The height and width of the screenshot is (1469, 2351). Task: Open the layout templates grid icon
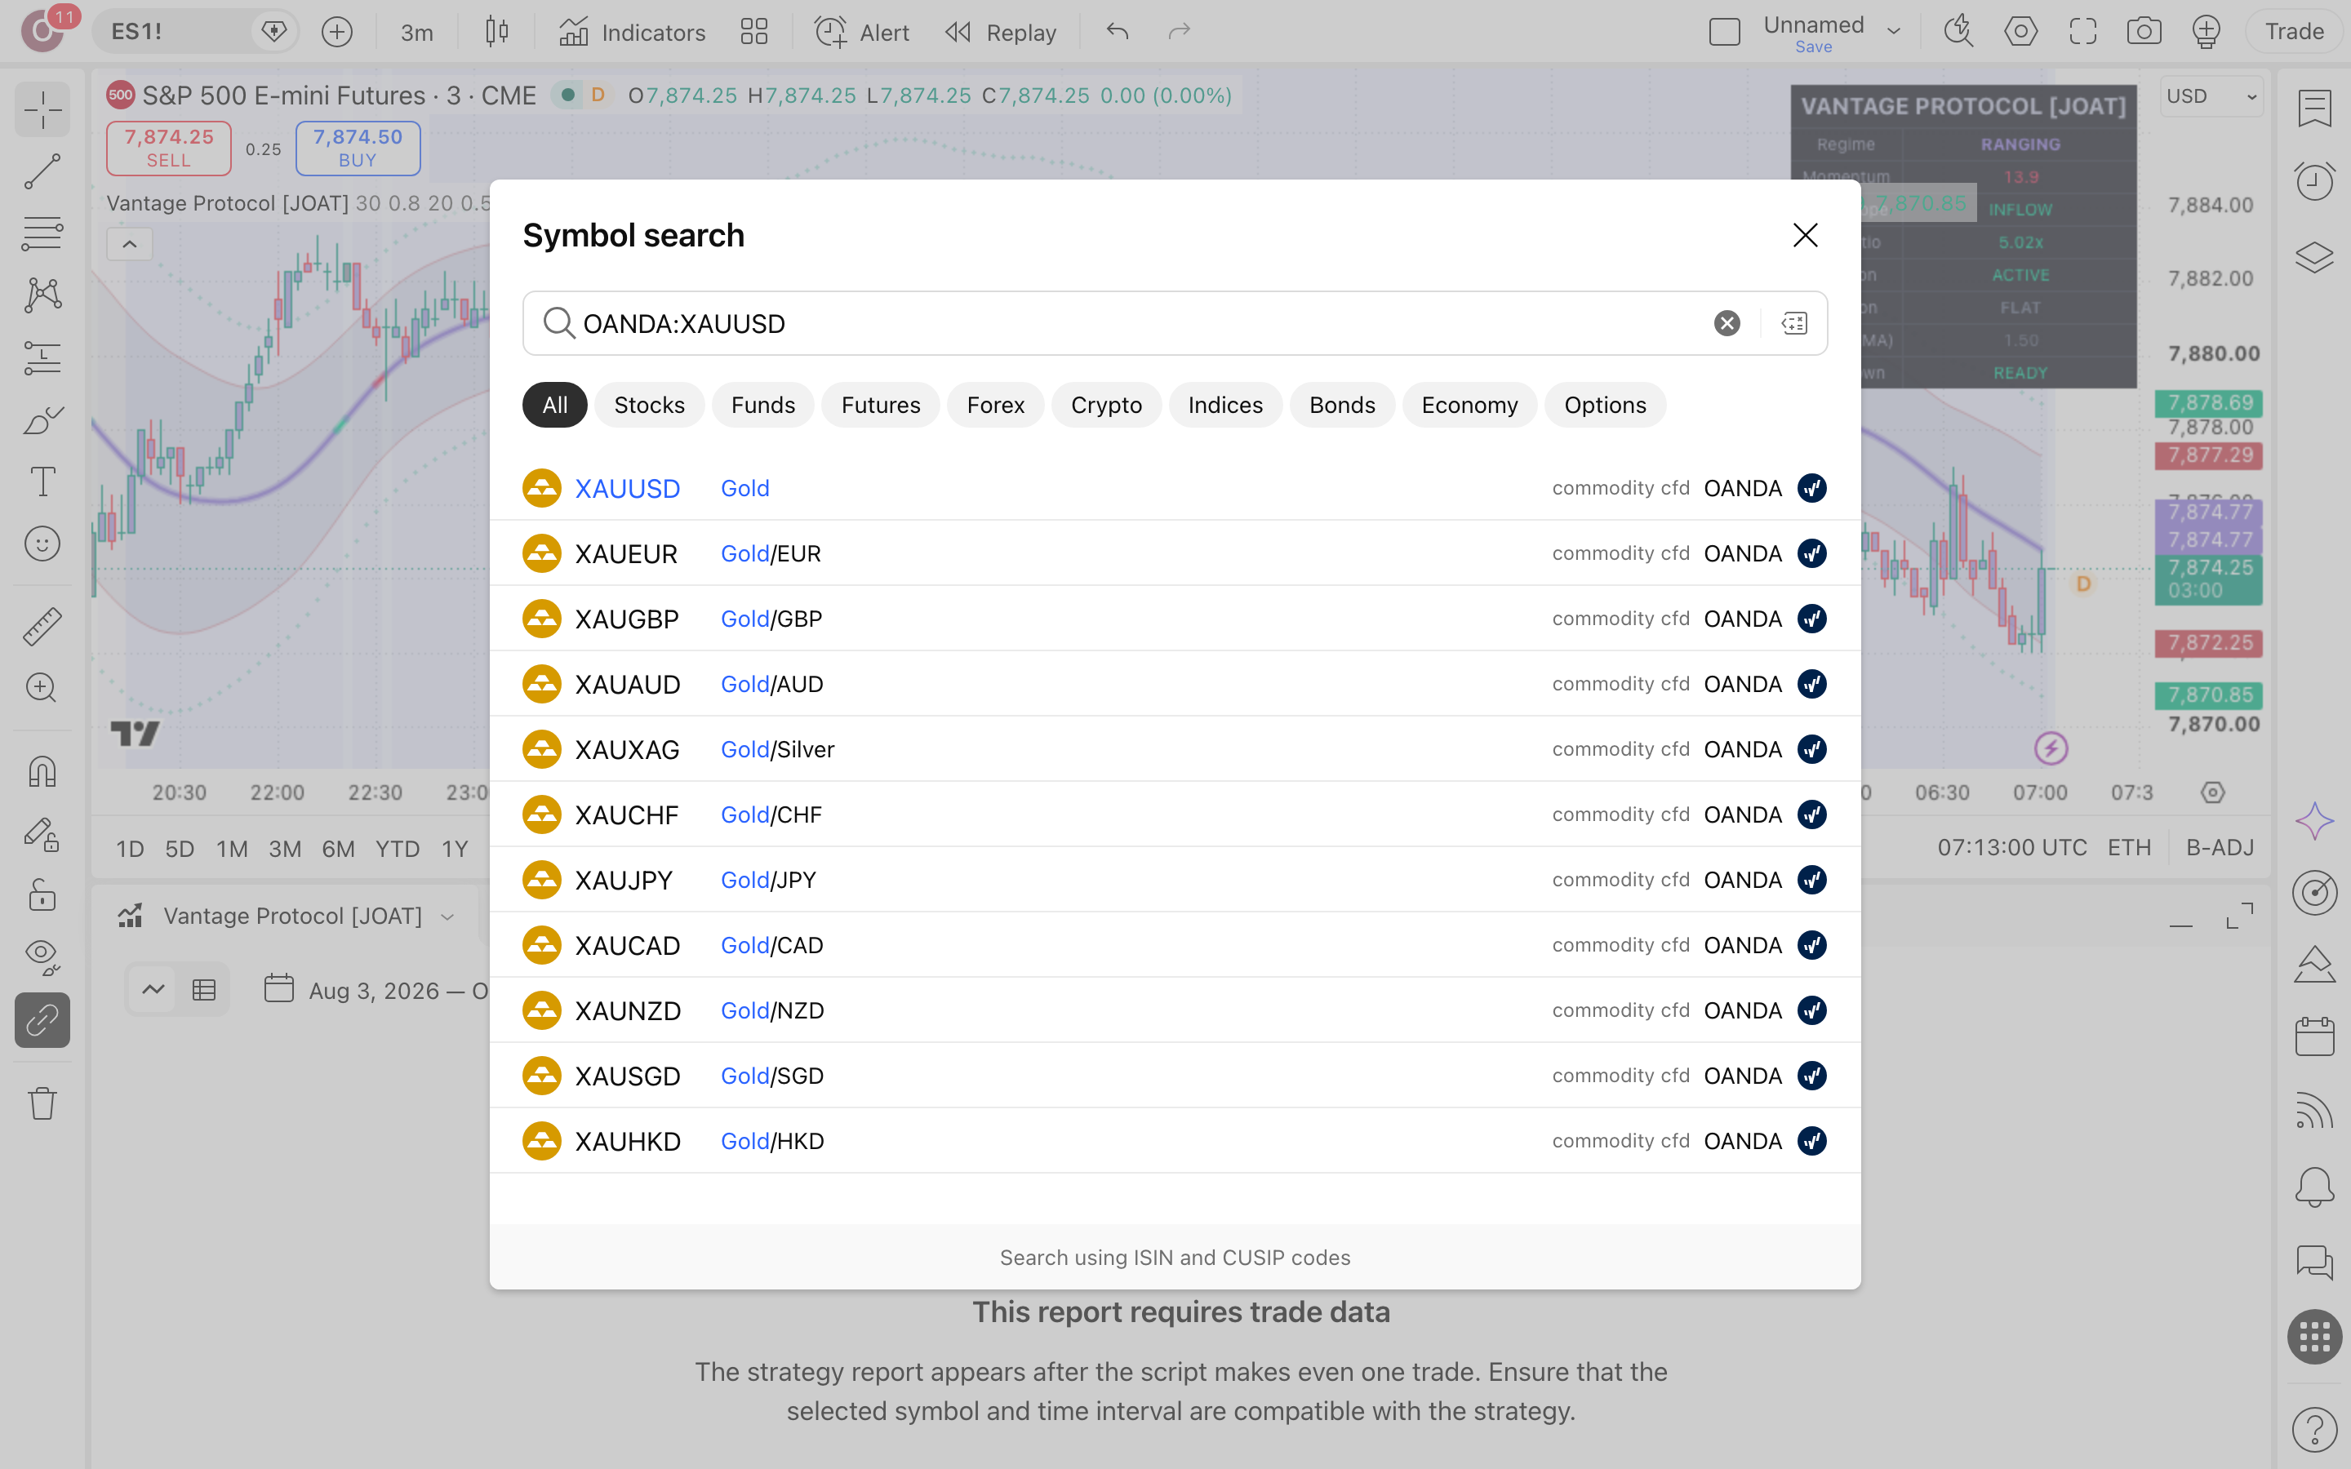(754, 32)
